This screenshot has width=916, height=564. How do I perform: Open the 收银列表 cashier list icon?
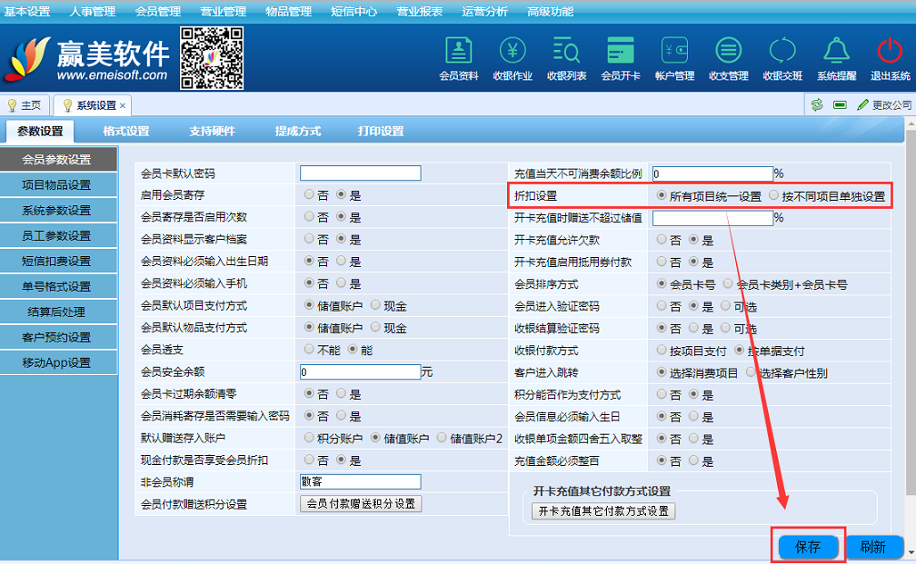coord(566,58)
